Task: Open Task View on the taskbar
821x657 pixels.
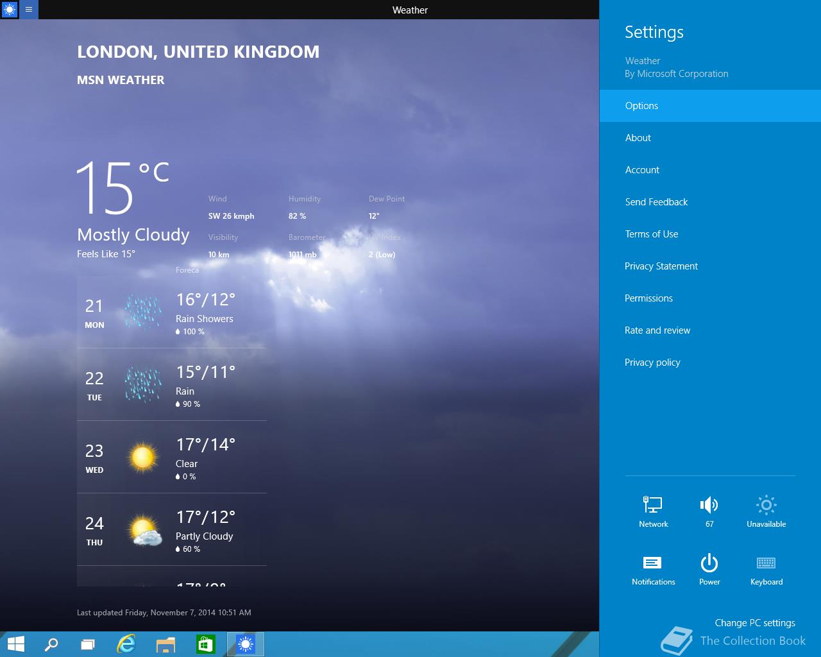Action: [x=88, y=644]
